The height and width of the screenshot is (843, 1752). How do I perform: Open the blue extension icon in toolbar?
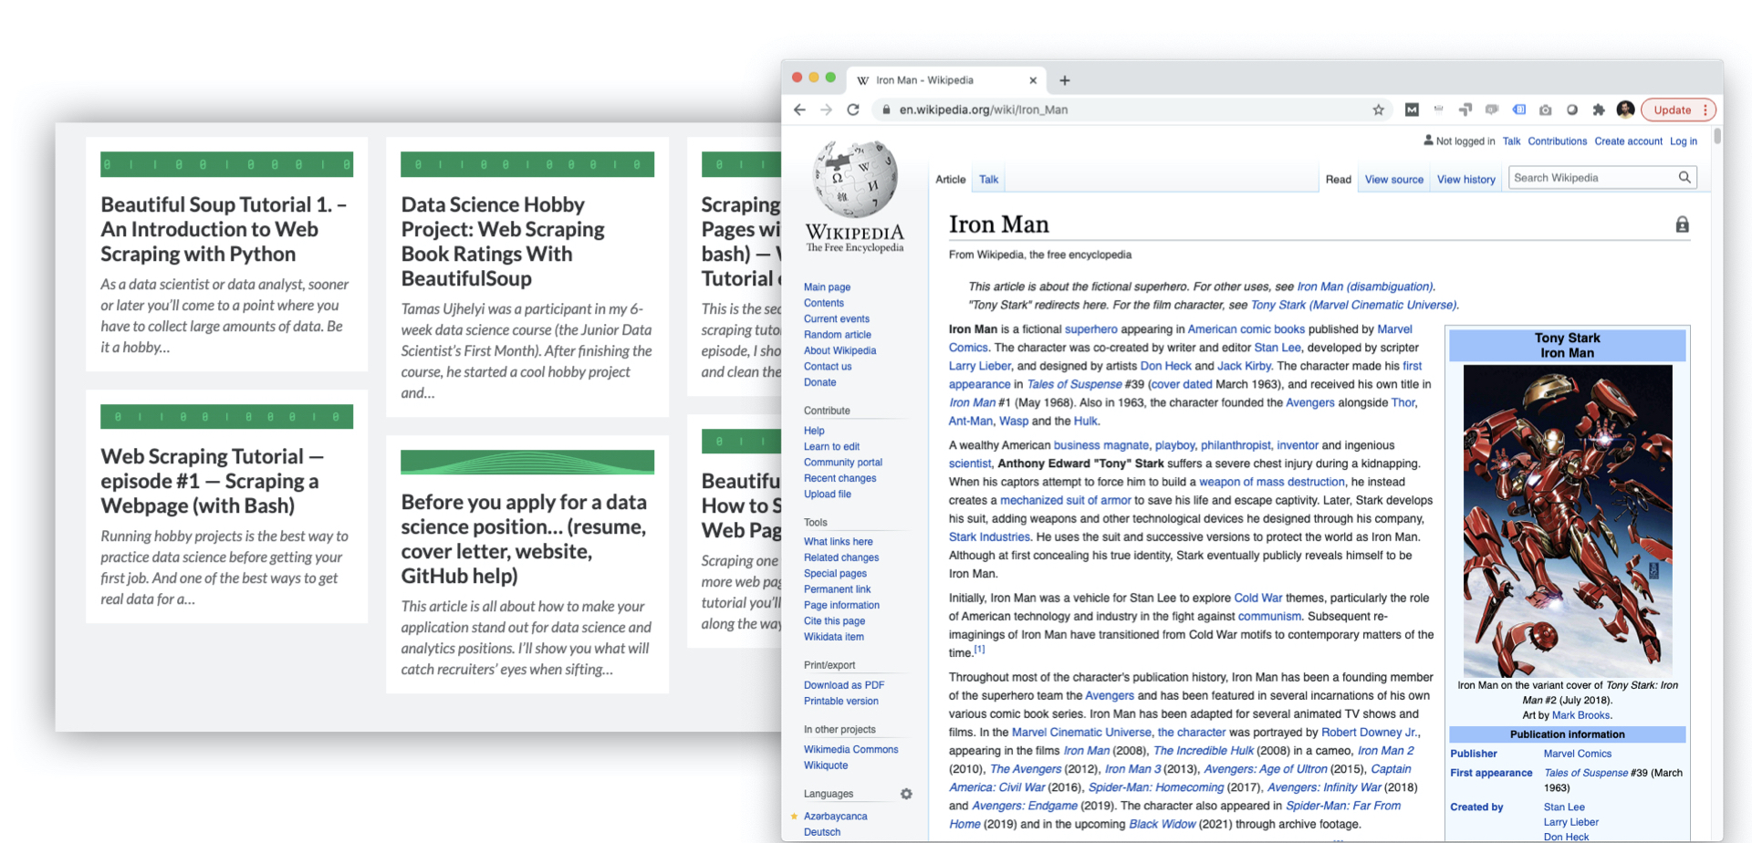(x=1518, y=109)
